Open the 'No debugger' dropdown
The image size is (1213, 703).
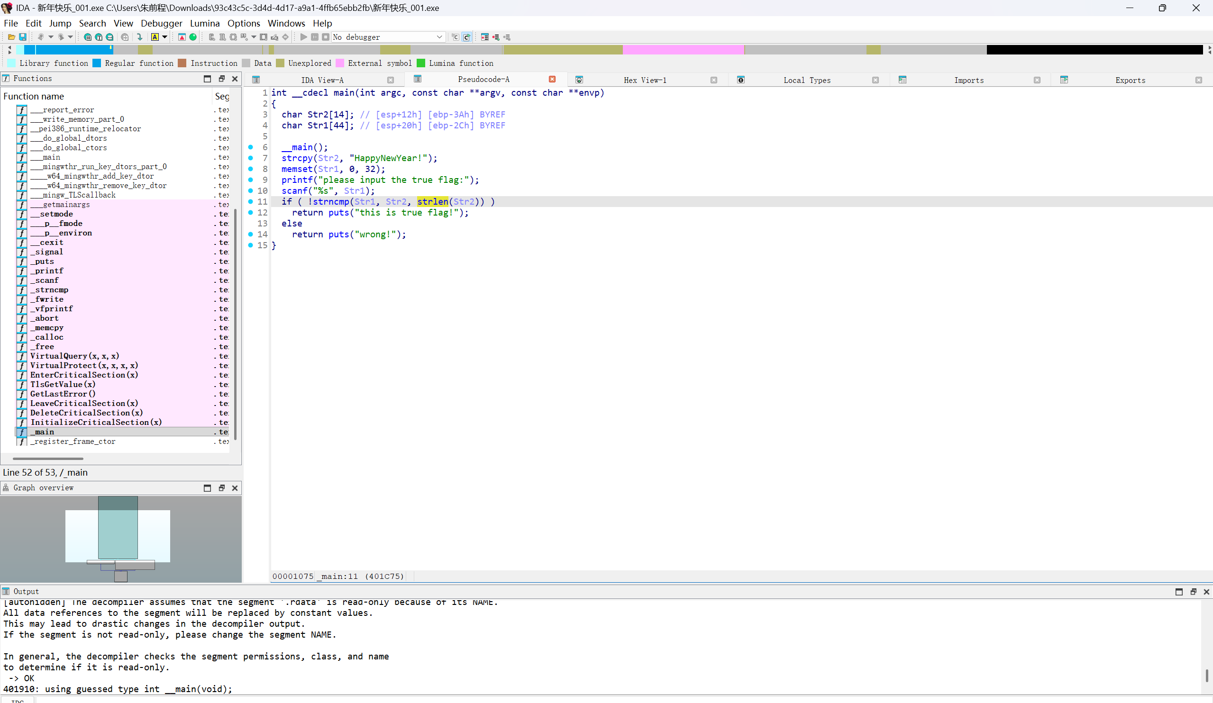[439, 37]
